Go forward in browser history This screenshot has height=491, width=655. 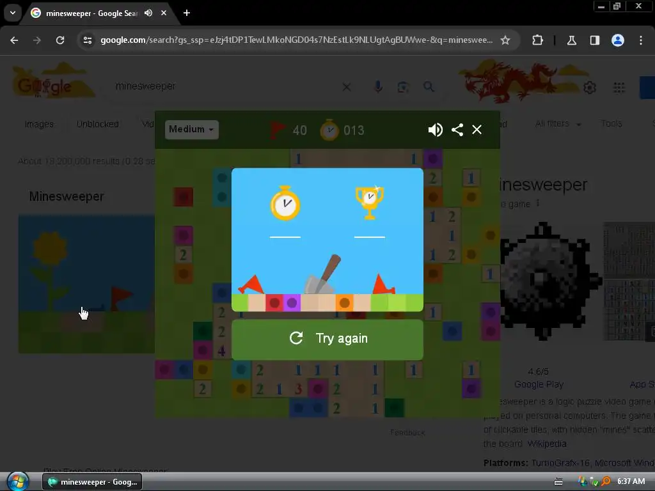coord(37,40)
